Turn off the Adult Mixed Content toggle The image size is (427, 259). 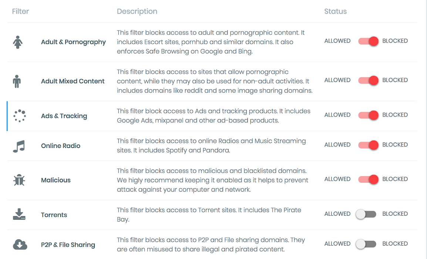[368, 80]
